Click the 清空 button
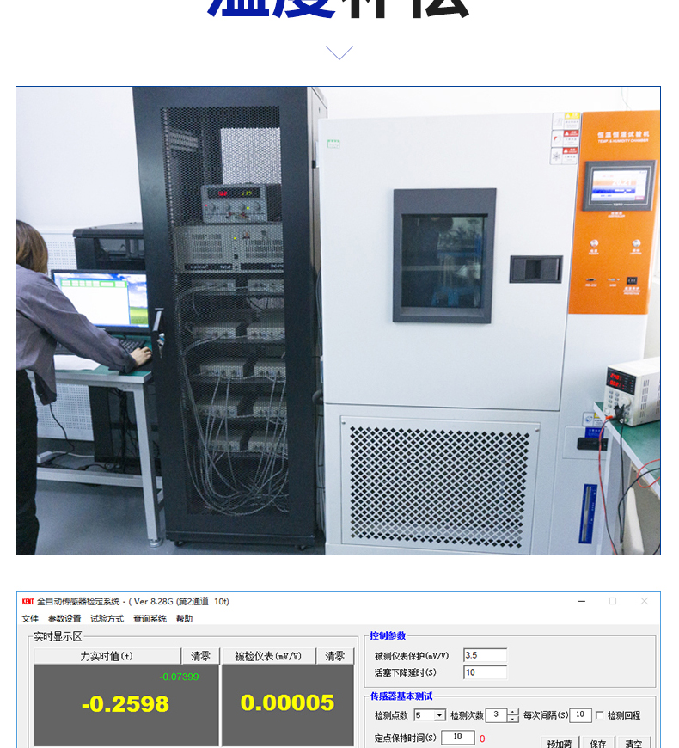 633,743
